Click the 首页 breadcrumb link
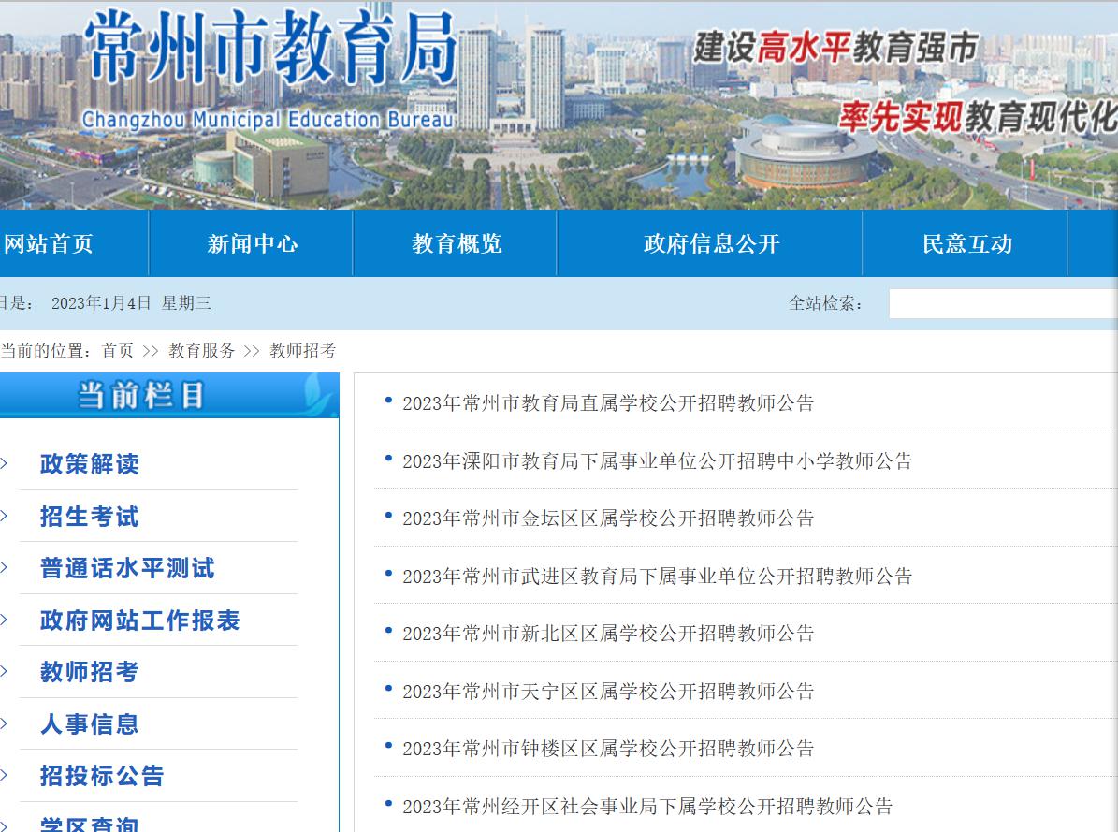 click(x=118, y=350)
